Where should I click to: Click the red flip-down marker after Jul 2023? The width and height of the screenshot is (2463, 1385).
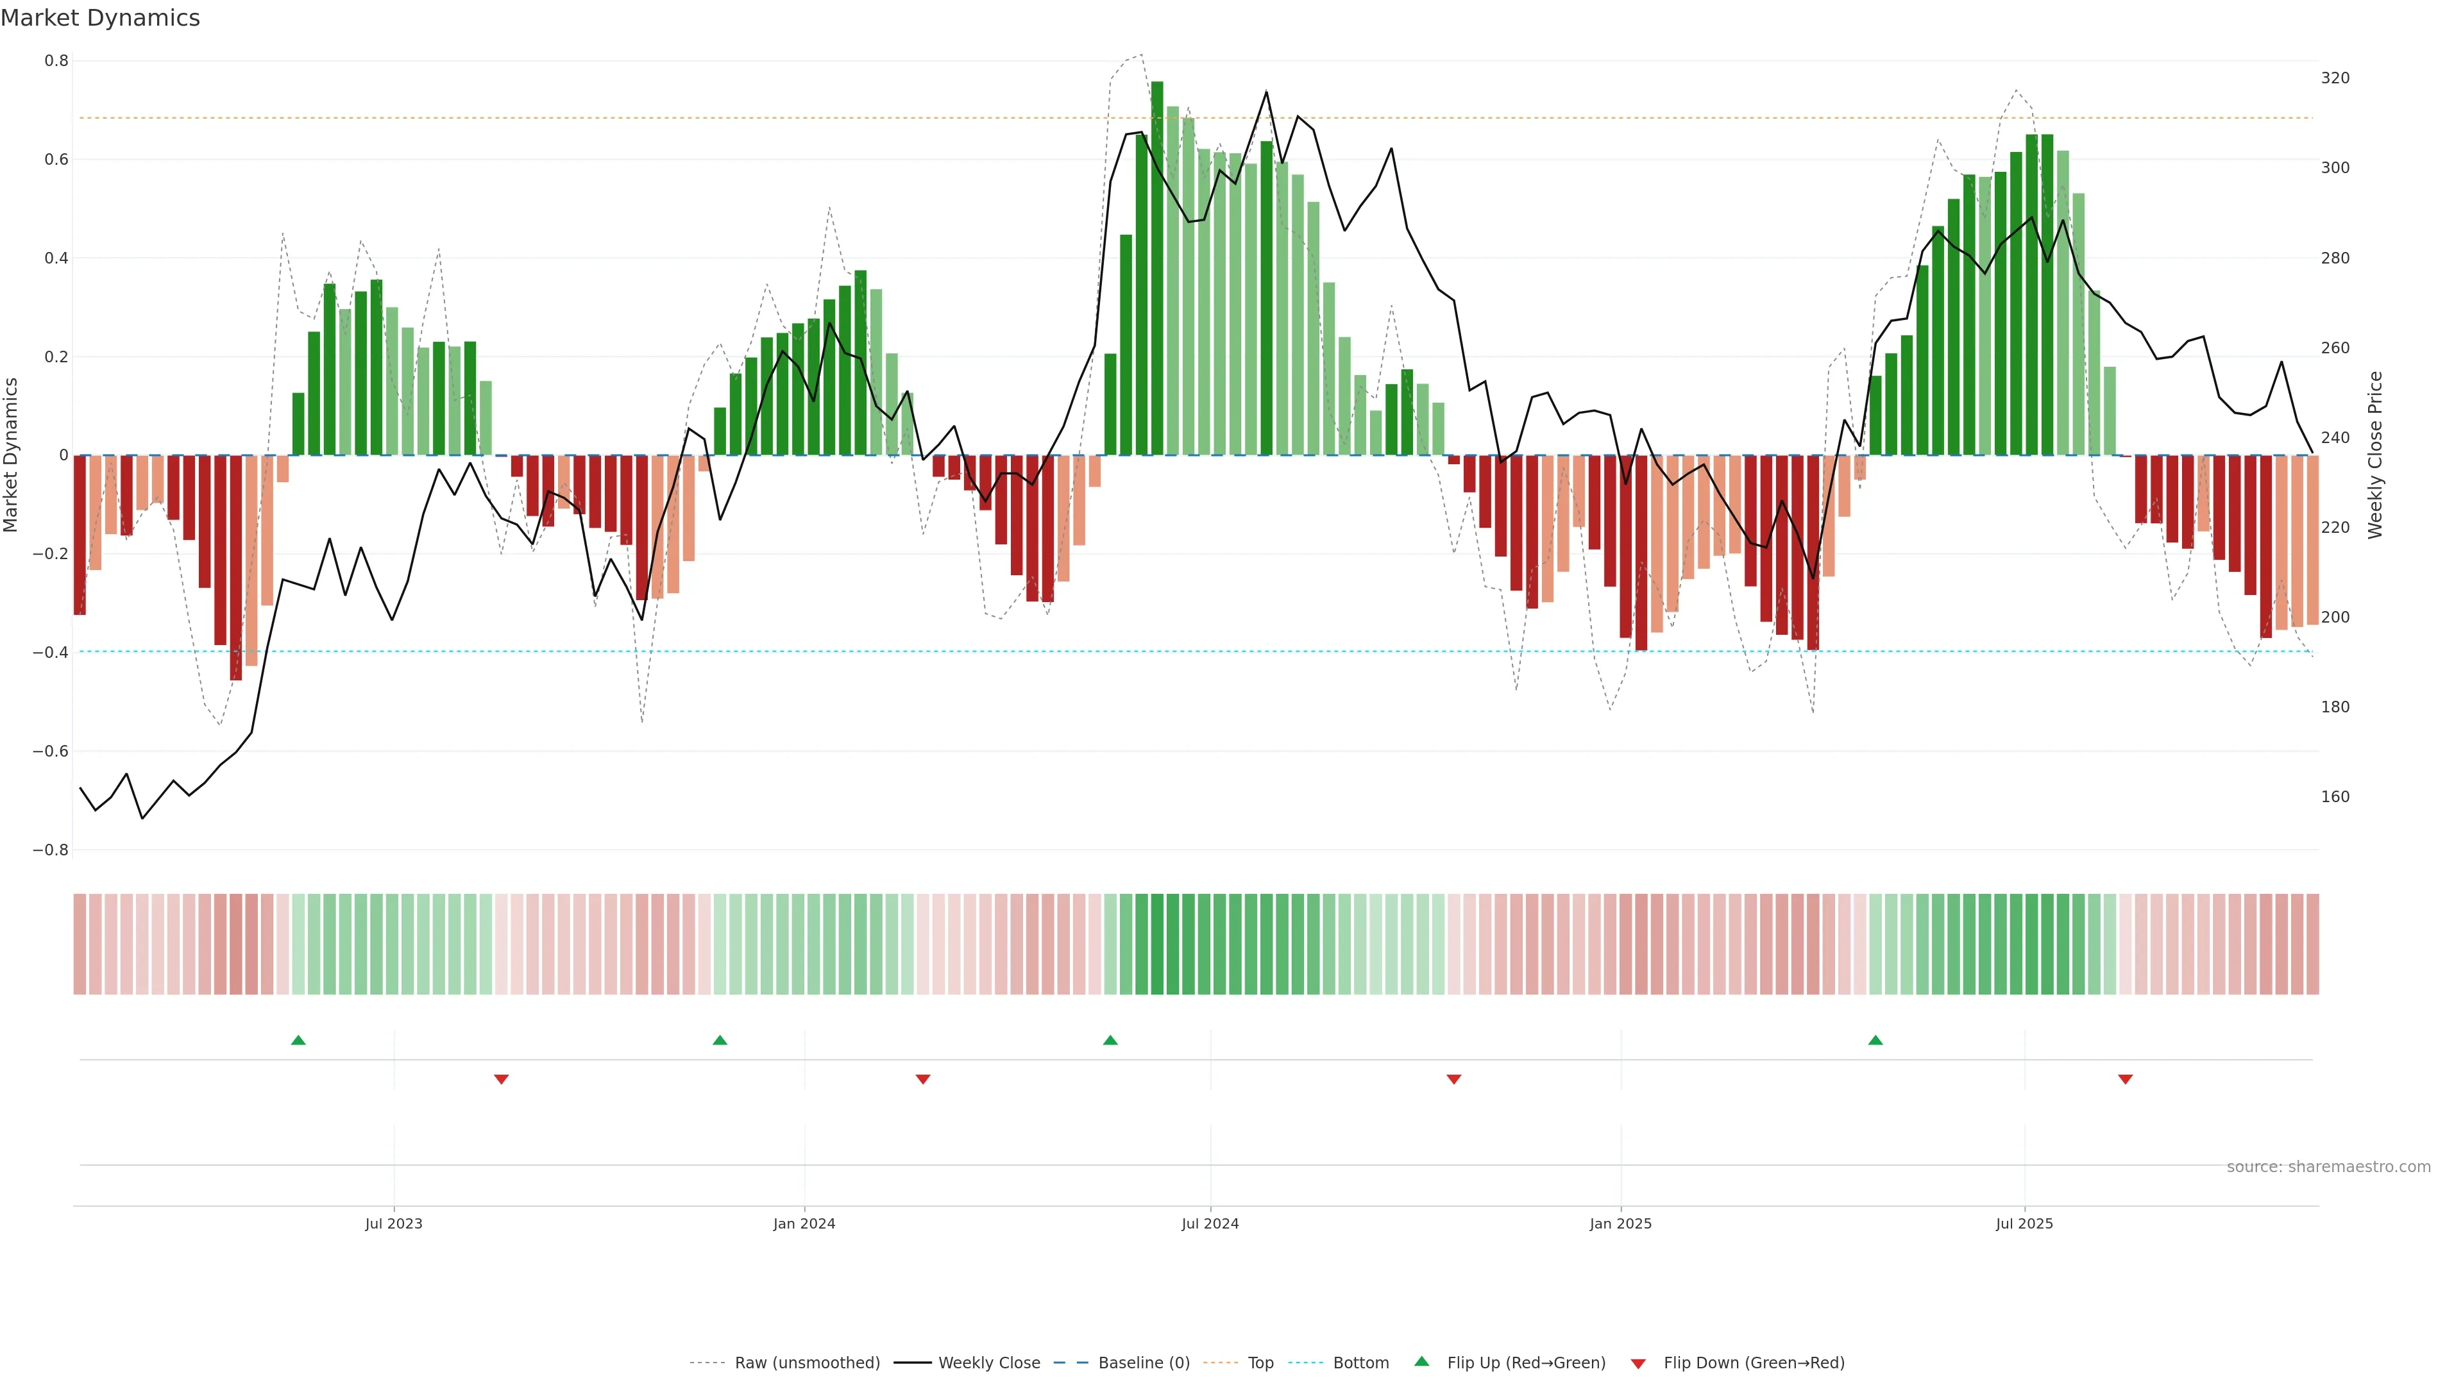[x=501, y=1079]
